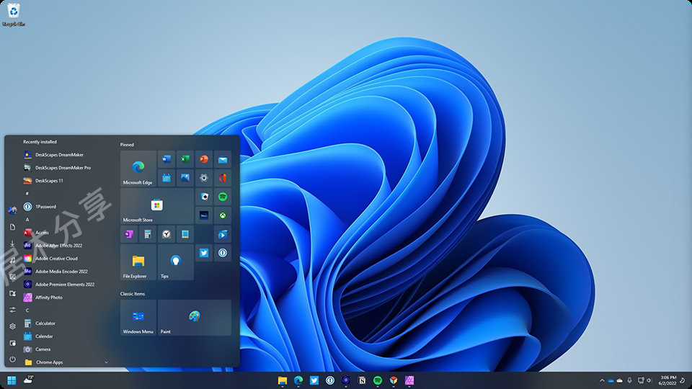This screenshot has height=389, width=692.
Task: Open the Clock pinned tile
Action: pyautogui.click(x=167, y=234)
